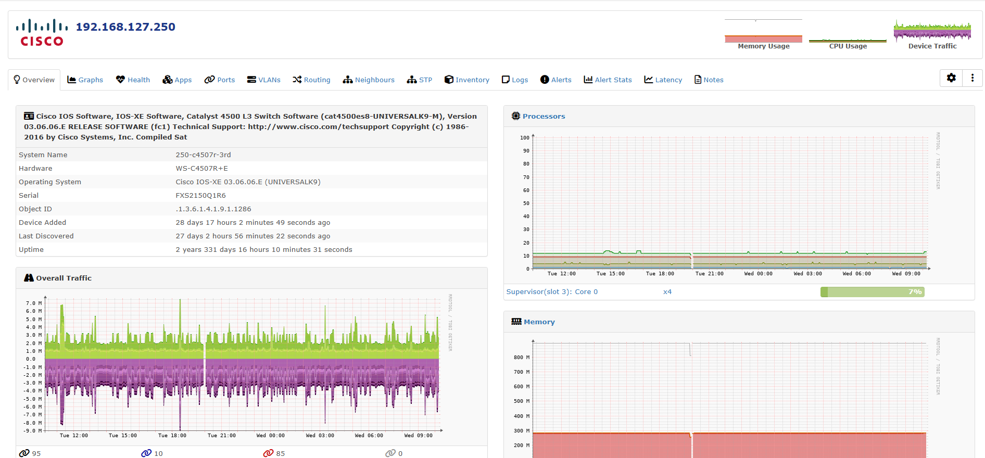Click the 7% processor usage bar
The width and height of the screenshot is (985, 458).
coord(873,292)
